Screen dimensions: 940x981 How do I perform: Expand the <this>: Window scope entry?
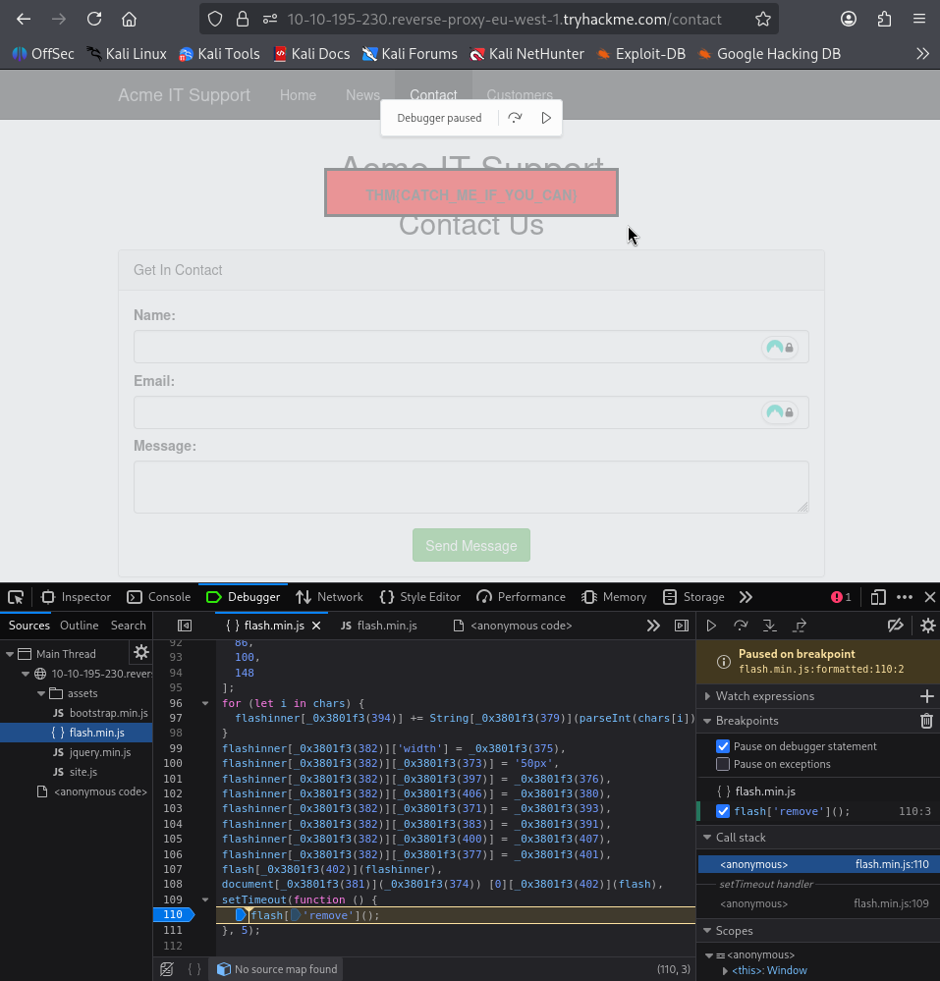click(x=725, y=971)
